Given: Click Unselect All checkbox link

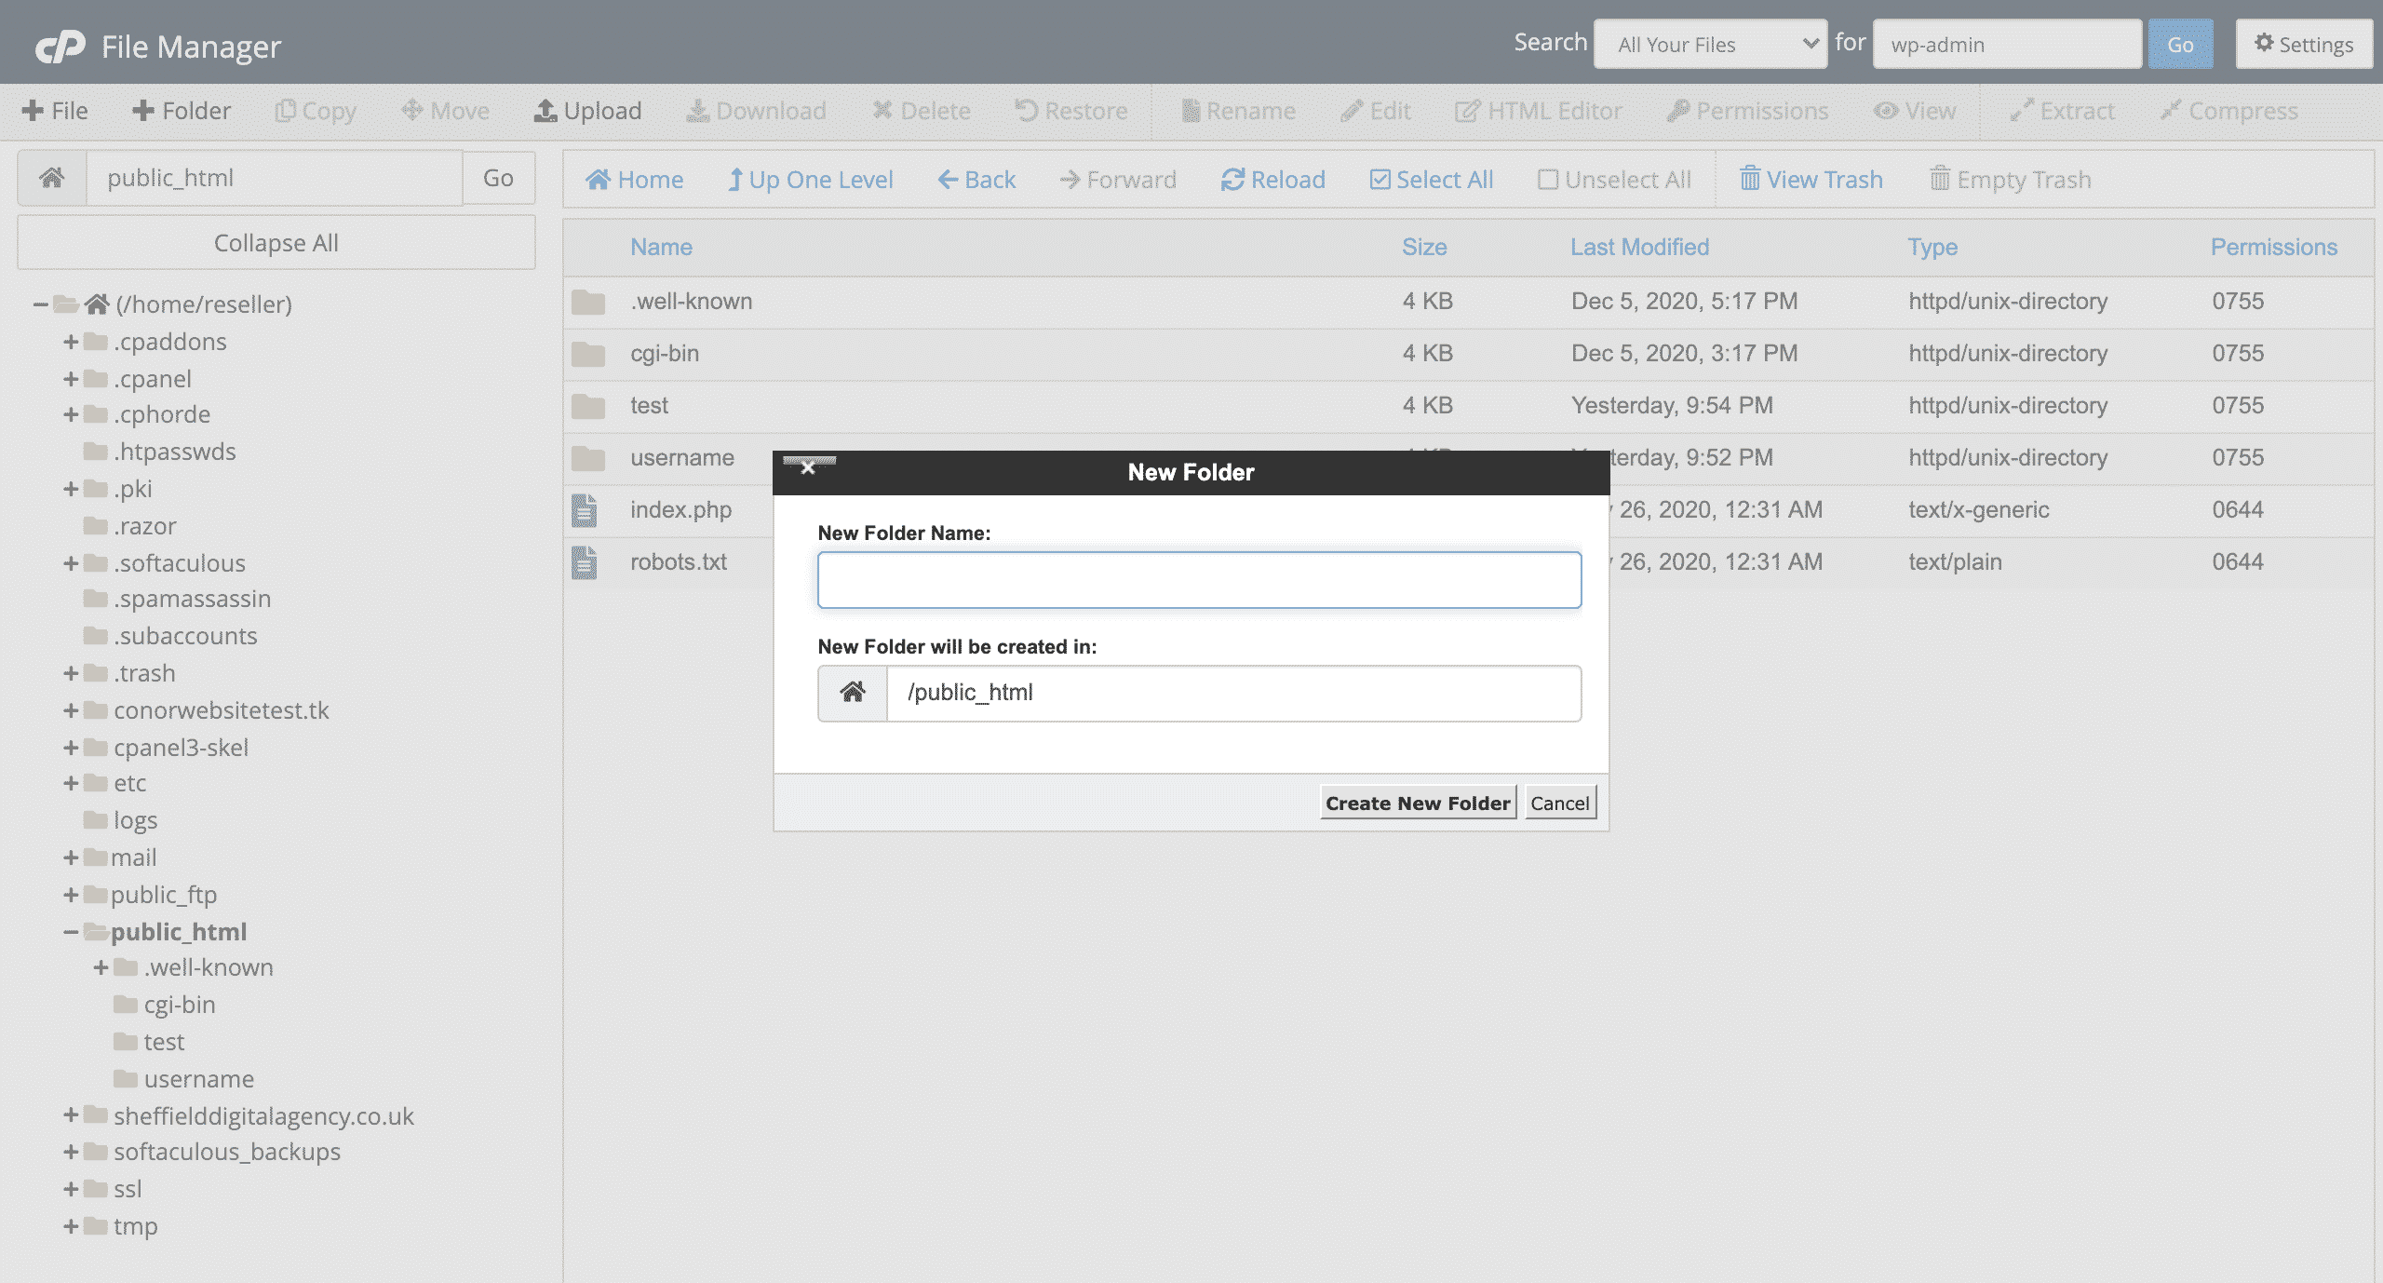Looking at the screenshot, I should point(1615,179).
